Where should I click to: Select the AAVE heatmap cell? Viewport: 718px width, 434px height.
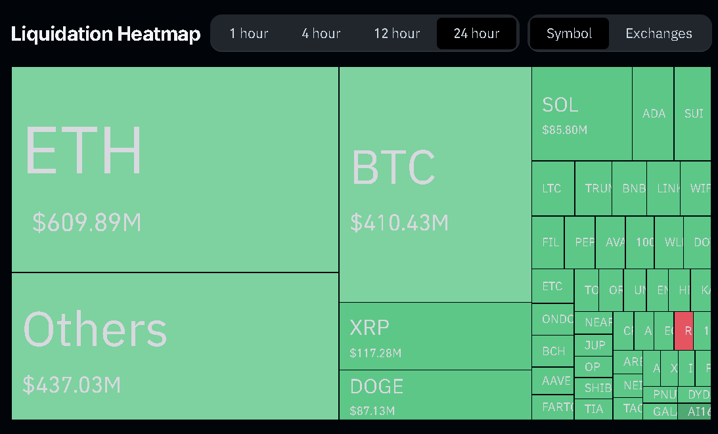(553, 381)
